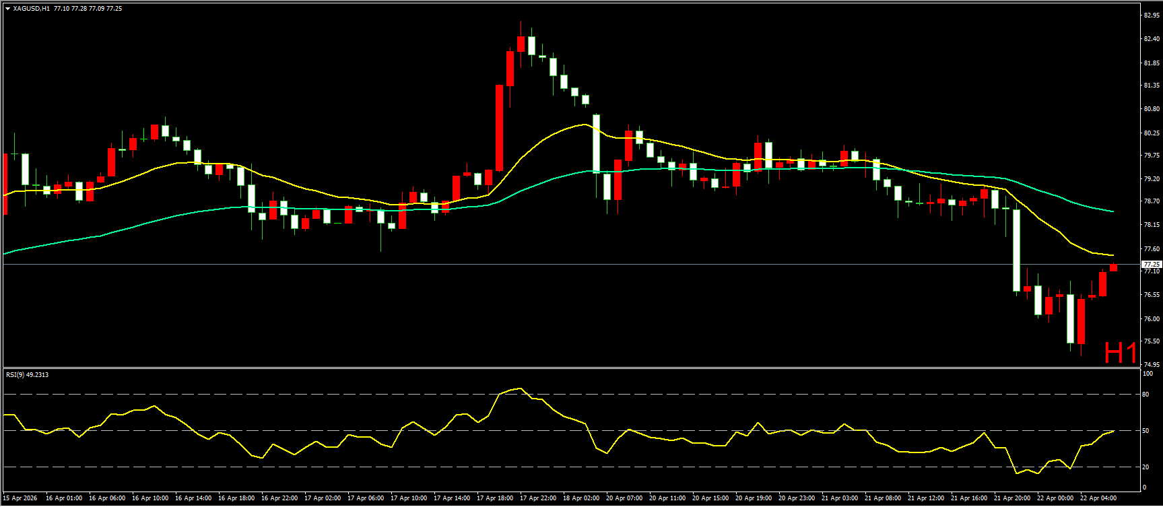Click the 20 Apr 07:00 time axis label
The height and width of the screenshot is (507, 1163).
click(624, 498)
